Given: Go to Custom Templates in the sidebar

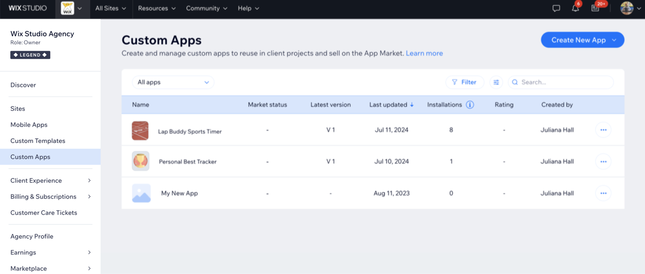Looking at the screenshot, I should tap(38, 141).
